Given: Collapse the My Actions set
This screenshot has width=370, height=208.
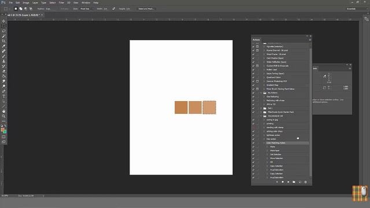Looking at the screenshot, I should [x=261, y=93].
